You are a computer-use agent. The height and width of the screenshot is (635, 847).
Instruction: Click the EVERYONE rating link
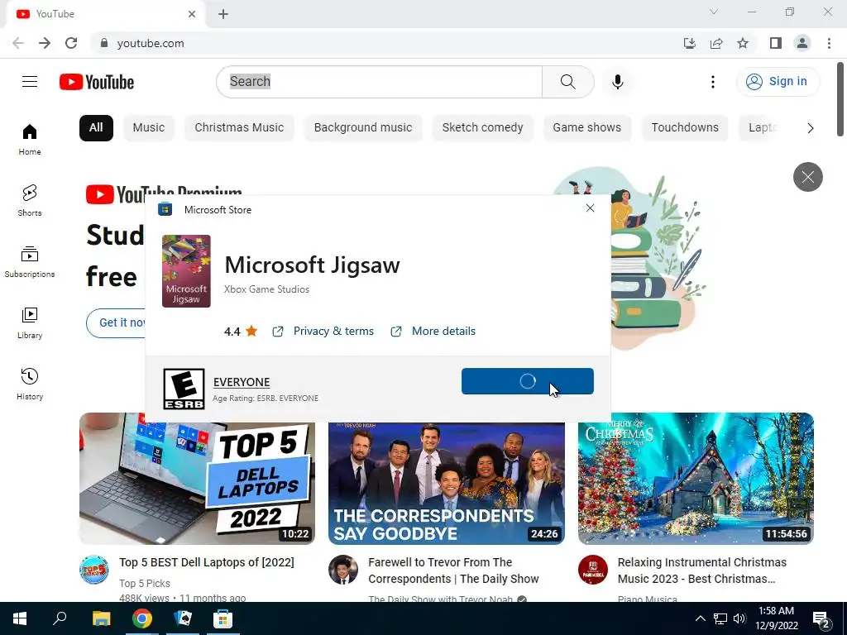tap(242, 382)
